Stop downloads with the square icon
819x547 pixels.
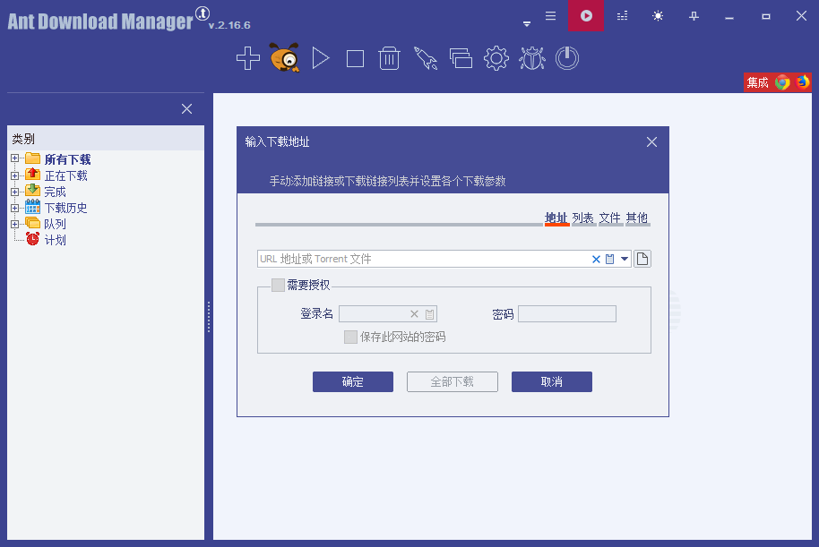[354, 57]
